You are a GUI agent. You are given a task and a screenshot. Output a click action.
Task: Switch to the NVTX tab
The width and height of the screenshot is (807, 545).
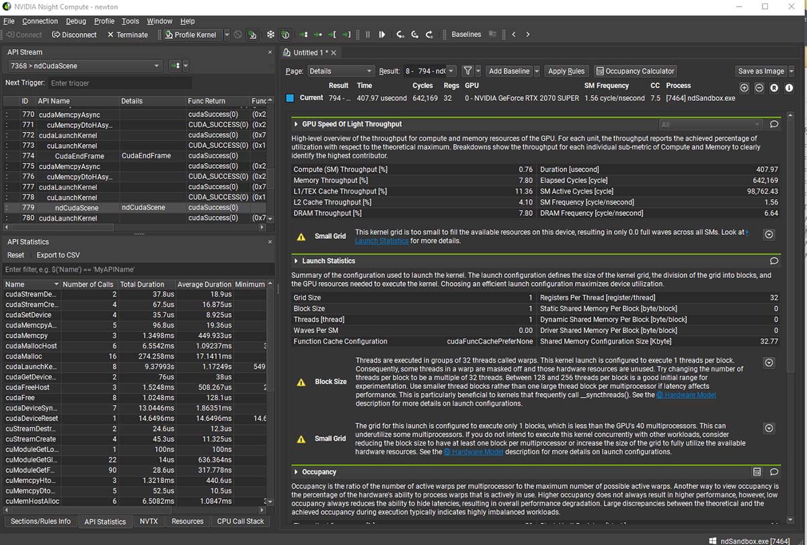(149, 521)
